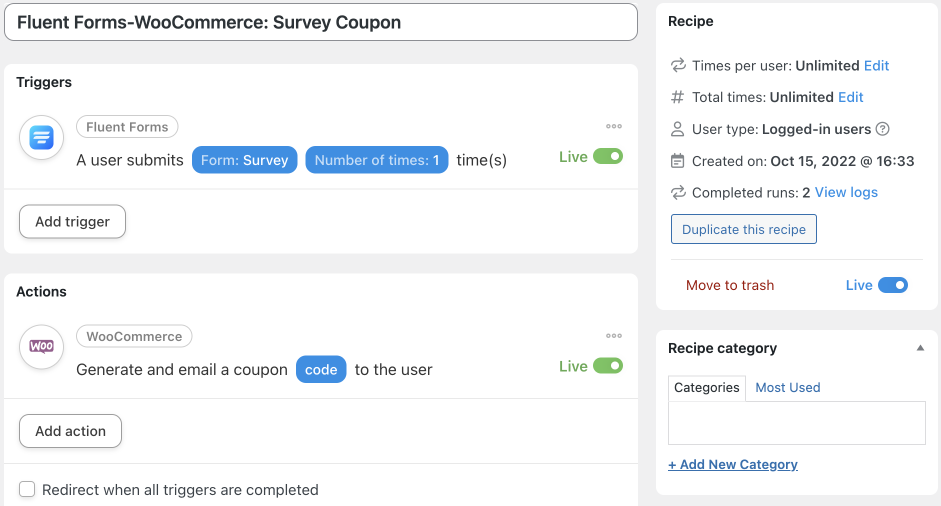Edit the Total times setting
The height and width of the screenshot is (506, 941).
[850, 97]
